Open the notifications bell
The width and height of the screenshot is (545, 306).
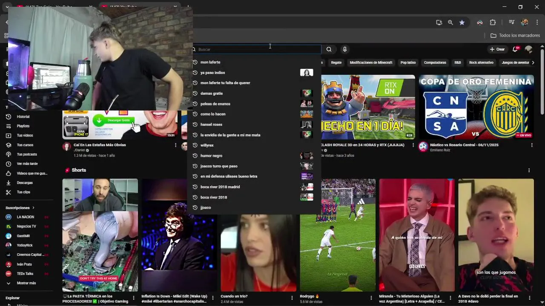click(x=515, y=49)
